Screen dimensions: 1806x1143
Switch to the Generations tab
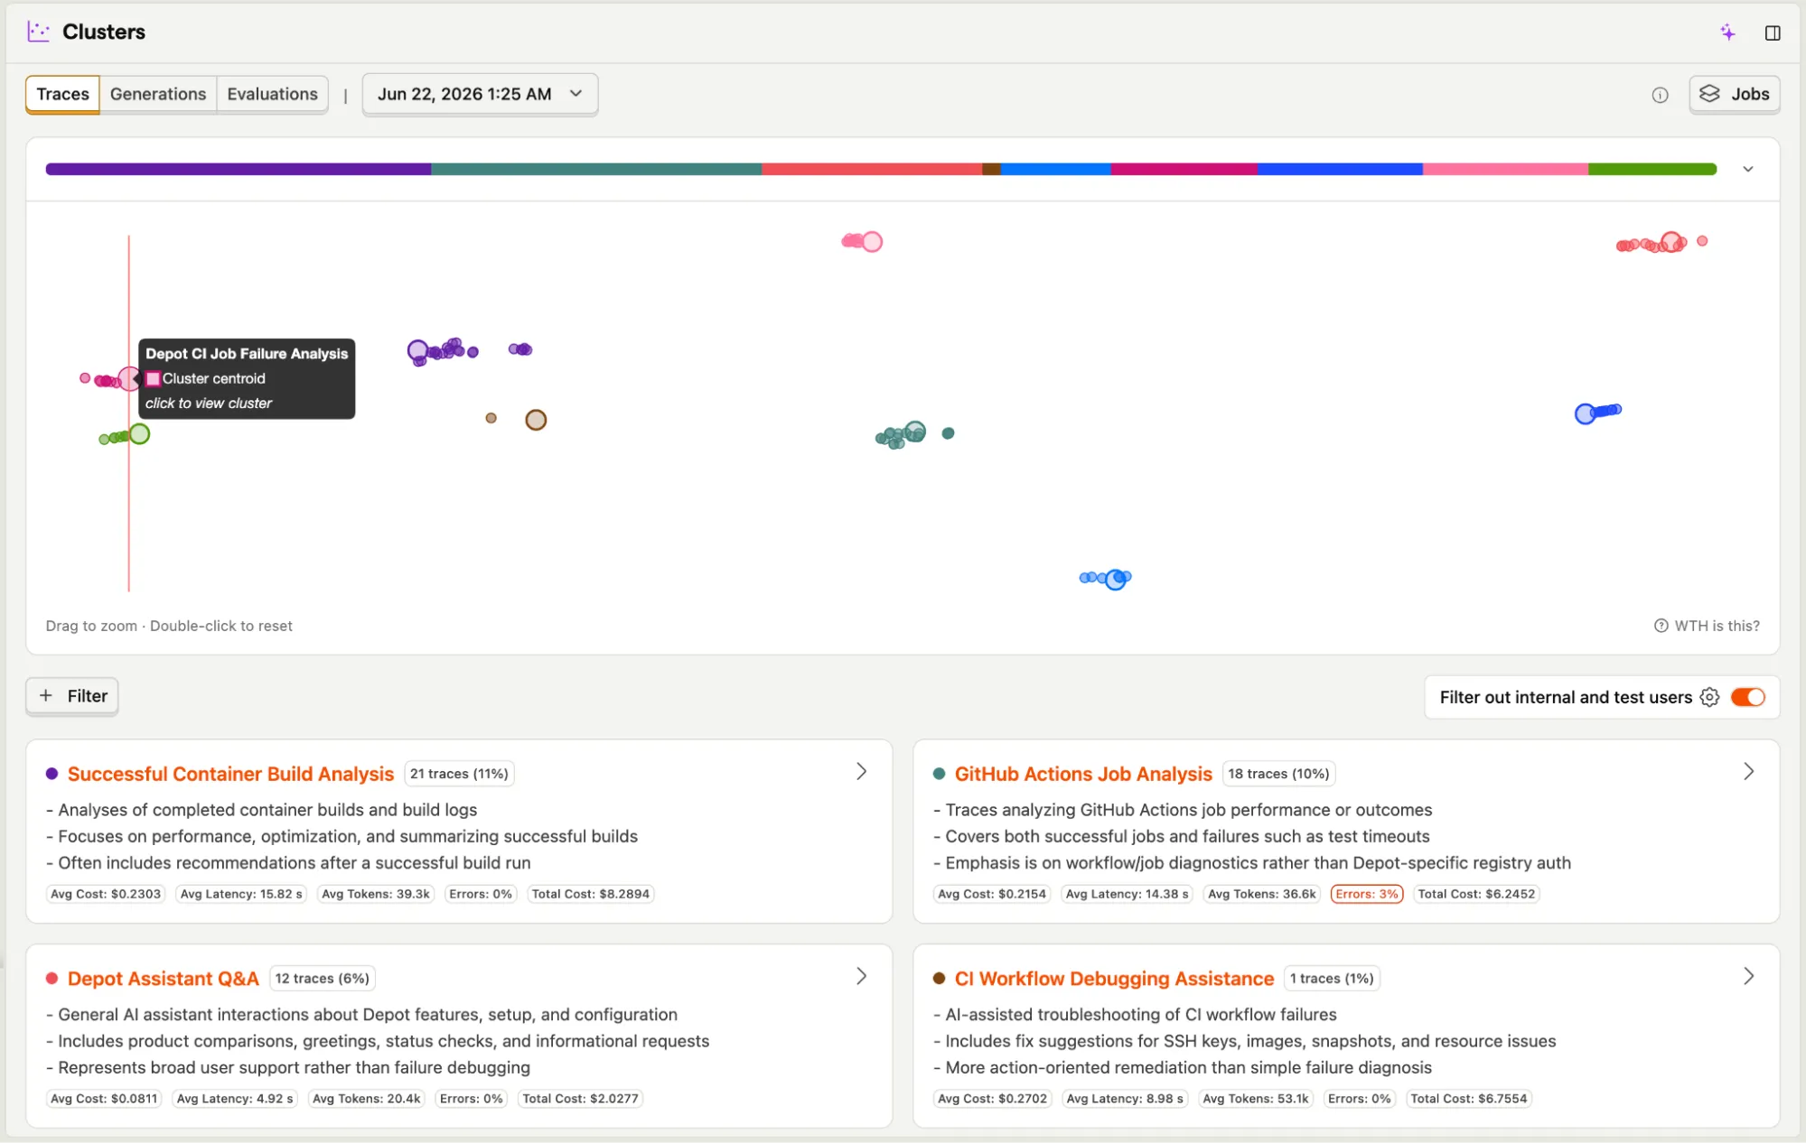[x=158, y=94]
